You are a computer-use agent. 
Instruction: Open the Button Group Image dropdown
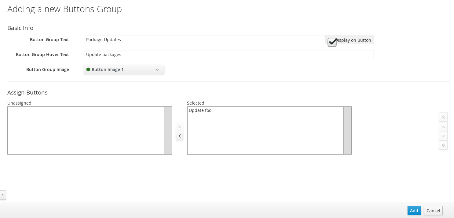124,70
